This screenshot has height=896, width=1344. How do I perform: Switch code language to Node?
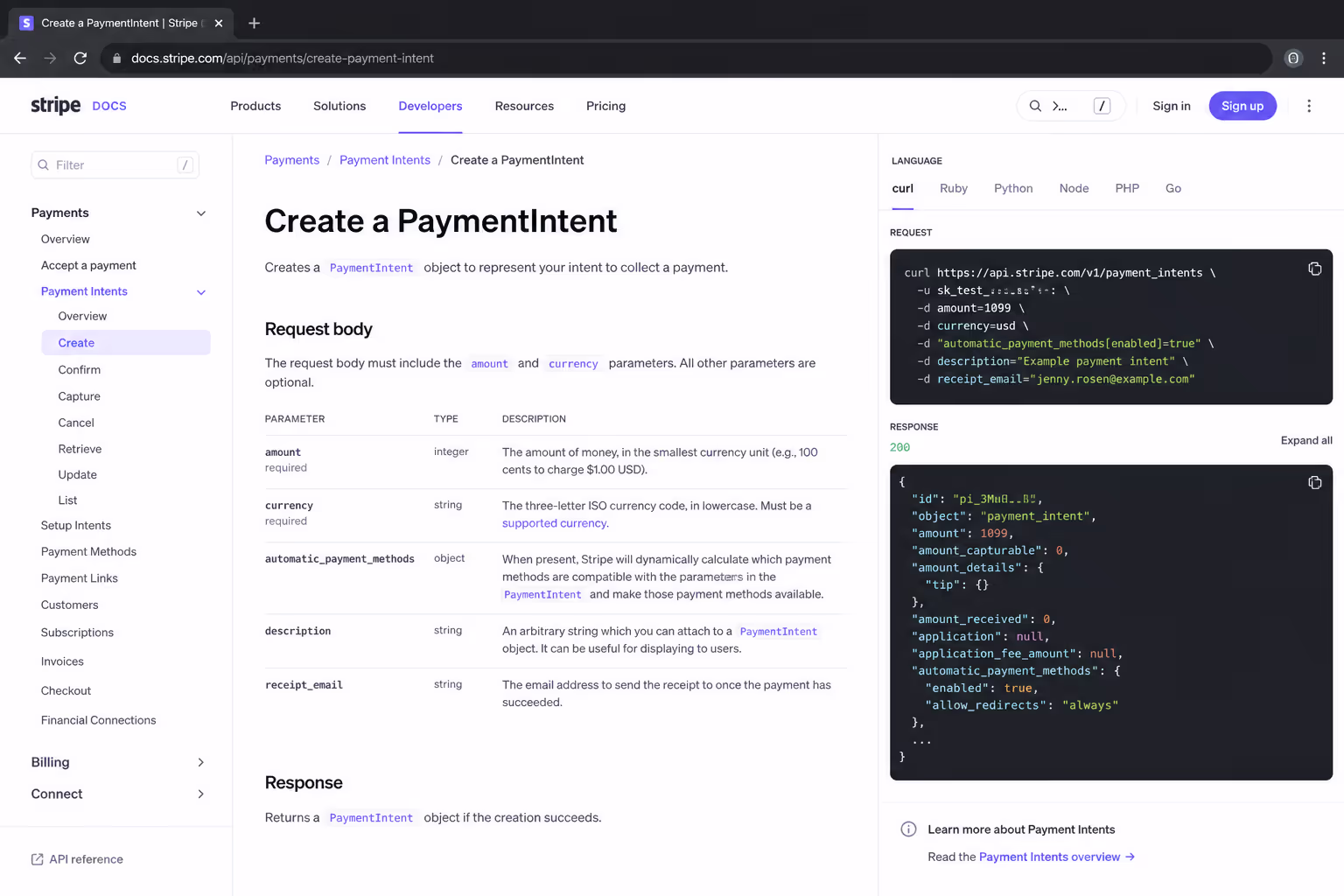click(1074, 188)
